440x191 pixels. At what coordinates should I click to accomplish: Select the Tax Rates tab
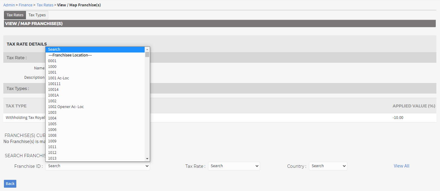point(15,15)
